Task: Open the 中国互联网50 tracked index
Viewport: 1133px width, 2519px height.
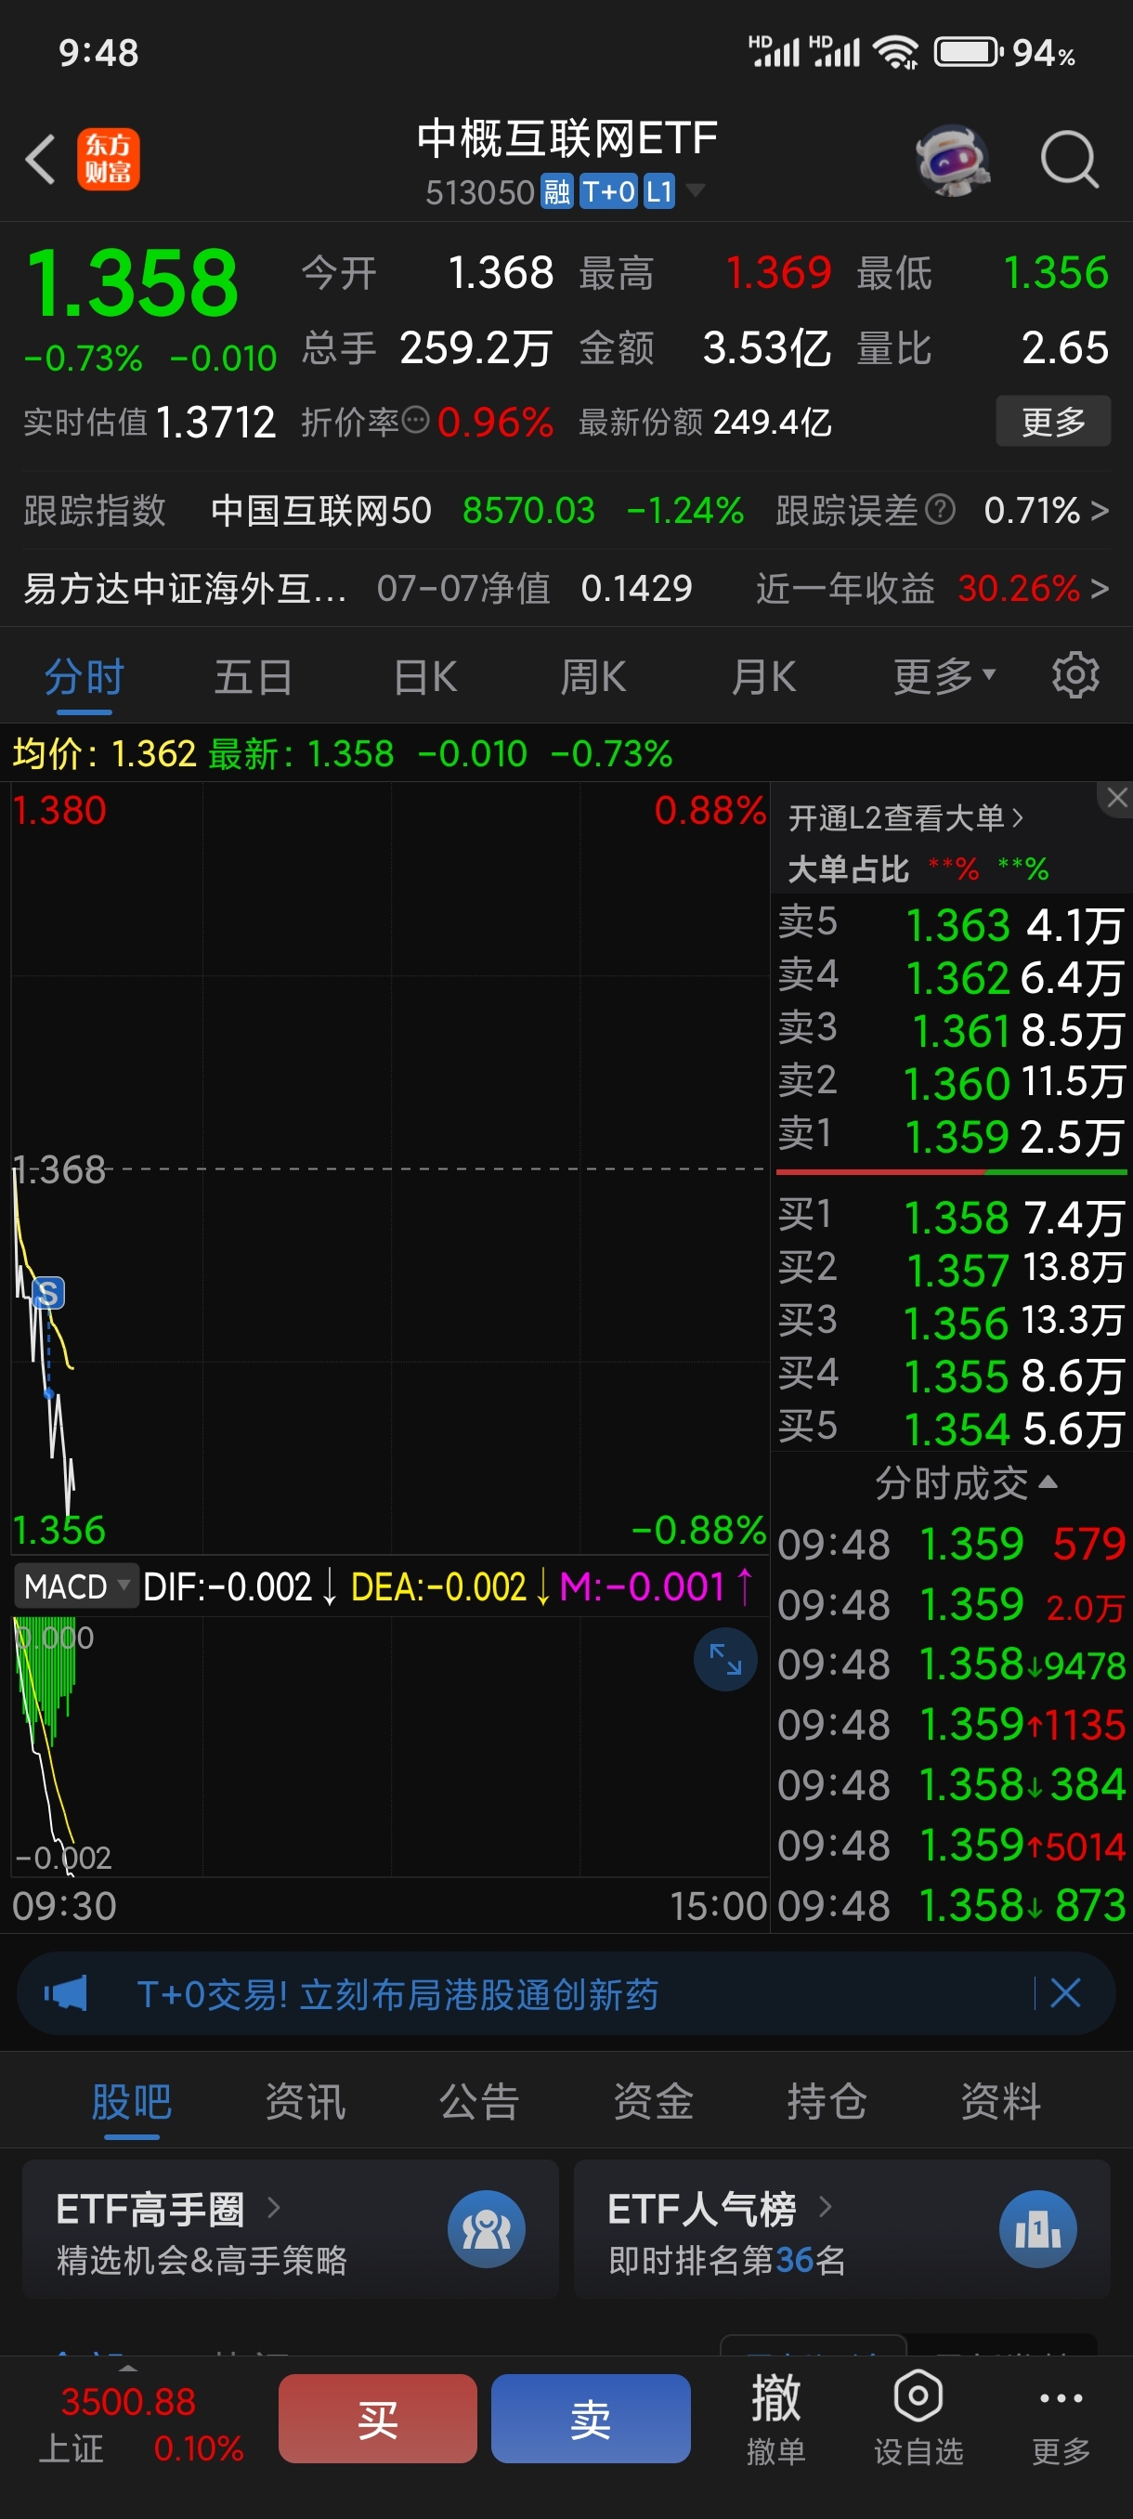Action: pyautogui.click(x=320, y=510)
